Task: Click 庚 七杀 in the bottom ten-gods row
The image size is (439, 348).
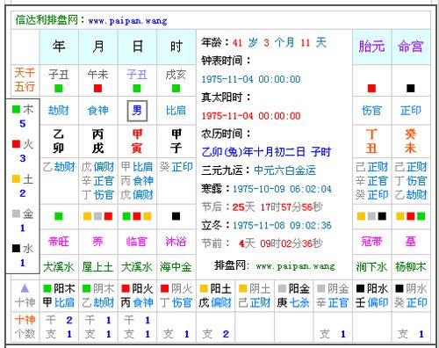Action: (293, 302)
